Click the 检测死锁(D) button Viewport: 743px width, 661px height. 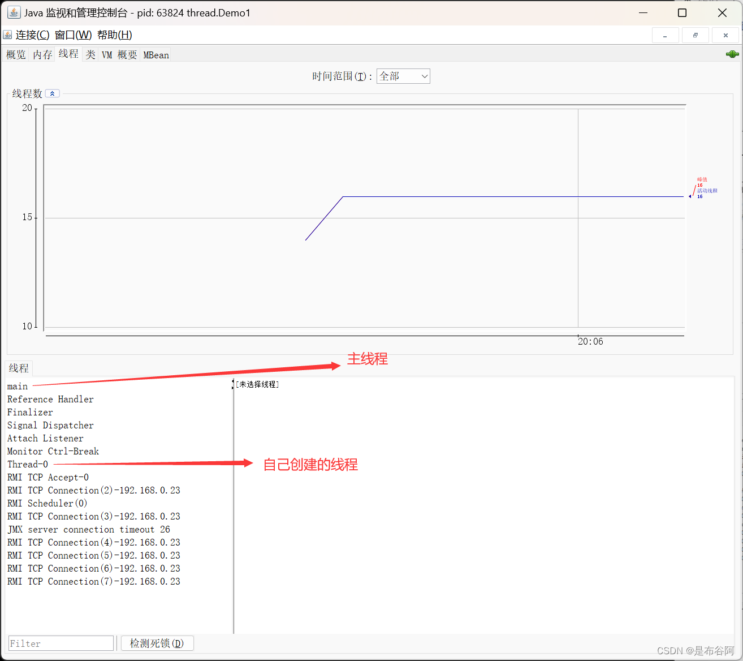157,643
